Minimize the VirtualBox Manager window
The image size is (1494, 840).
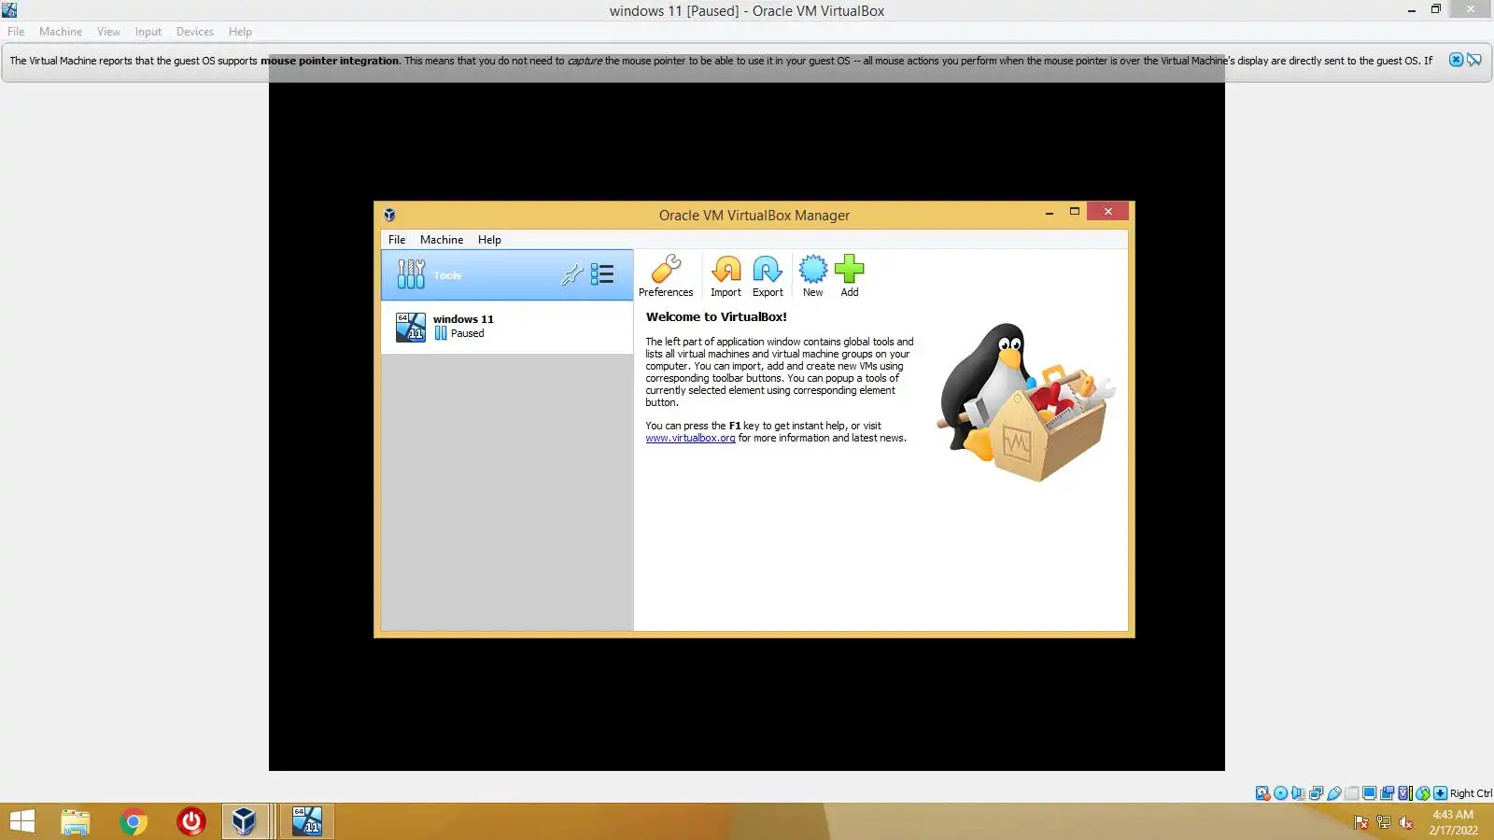[1050, 212]
